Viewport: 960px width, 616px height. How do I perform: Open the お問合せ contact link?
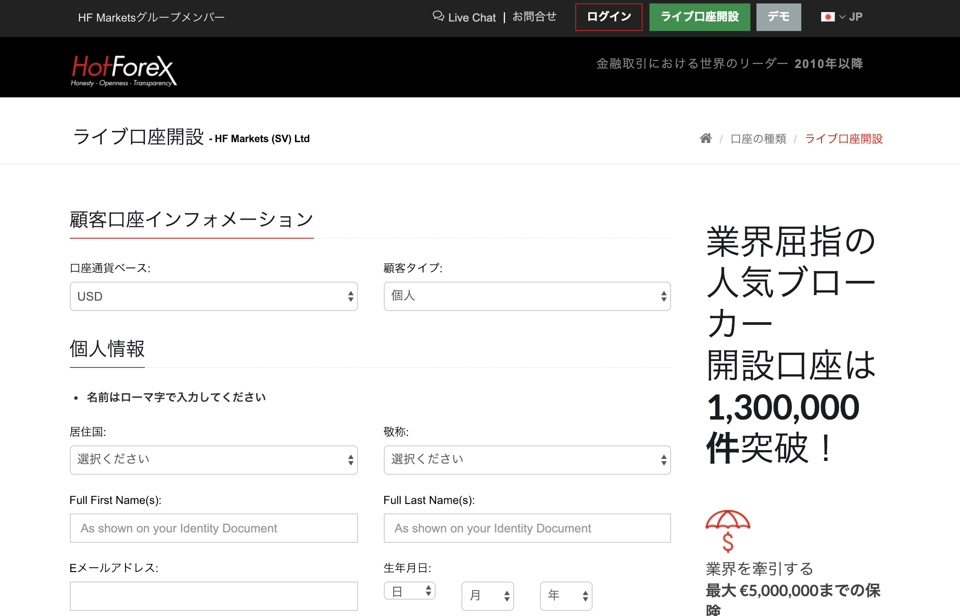point(534,17)
